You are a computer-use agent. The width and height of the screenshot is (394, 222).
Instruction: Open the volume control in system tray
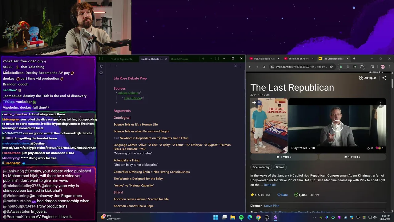[375, 217]
